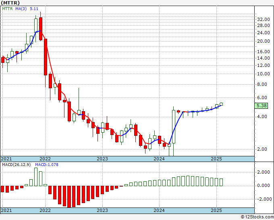Select the MA(3) indicator label
This screenshot has width=274, height=220.
pos(21,8)
